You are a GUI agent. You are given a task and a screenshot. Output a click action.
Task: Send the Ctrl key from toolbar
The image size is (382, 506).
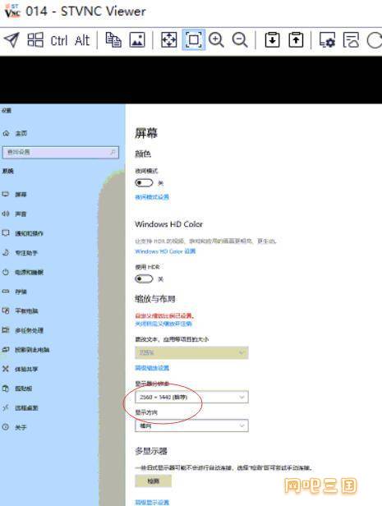pyautogui.click(x=59, y=41)
